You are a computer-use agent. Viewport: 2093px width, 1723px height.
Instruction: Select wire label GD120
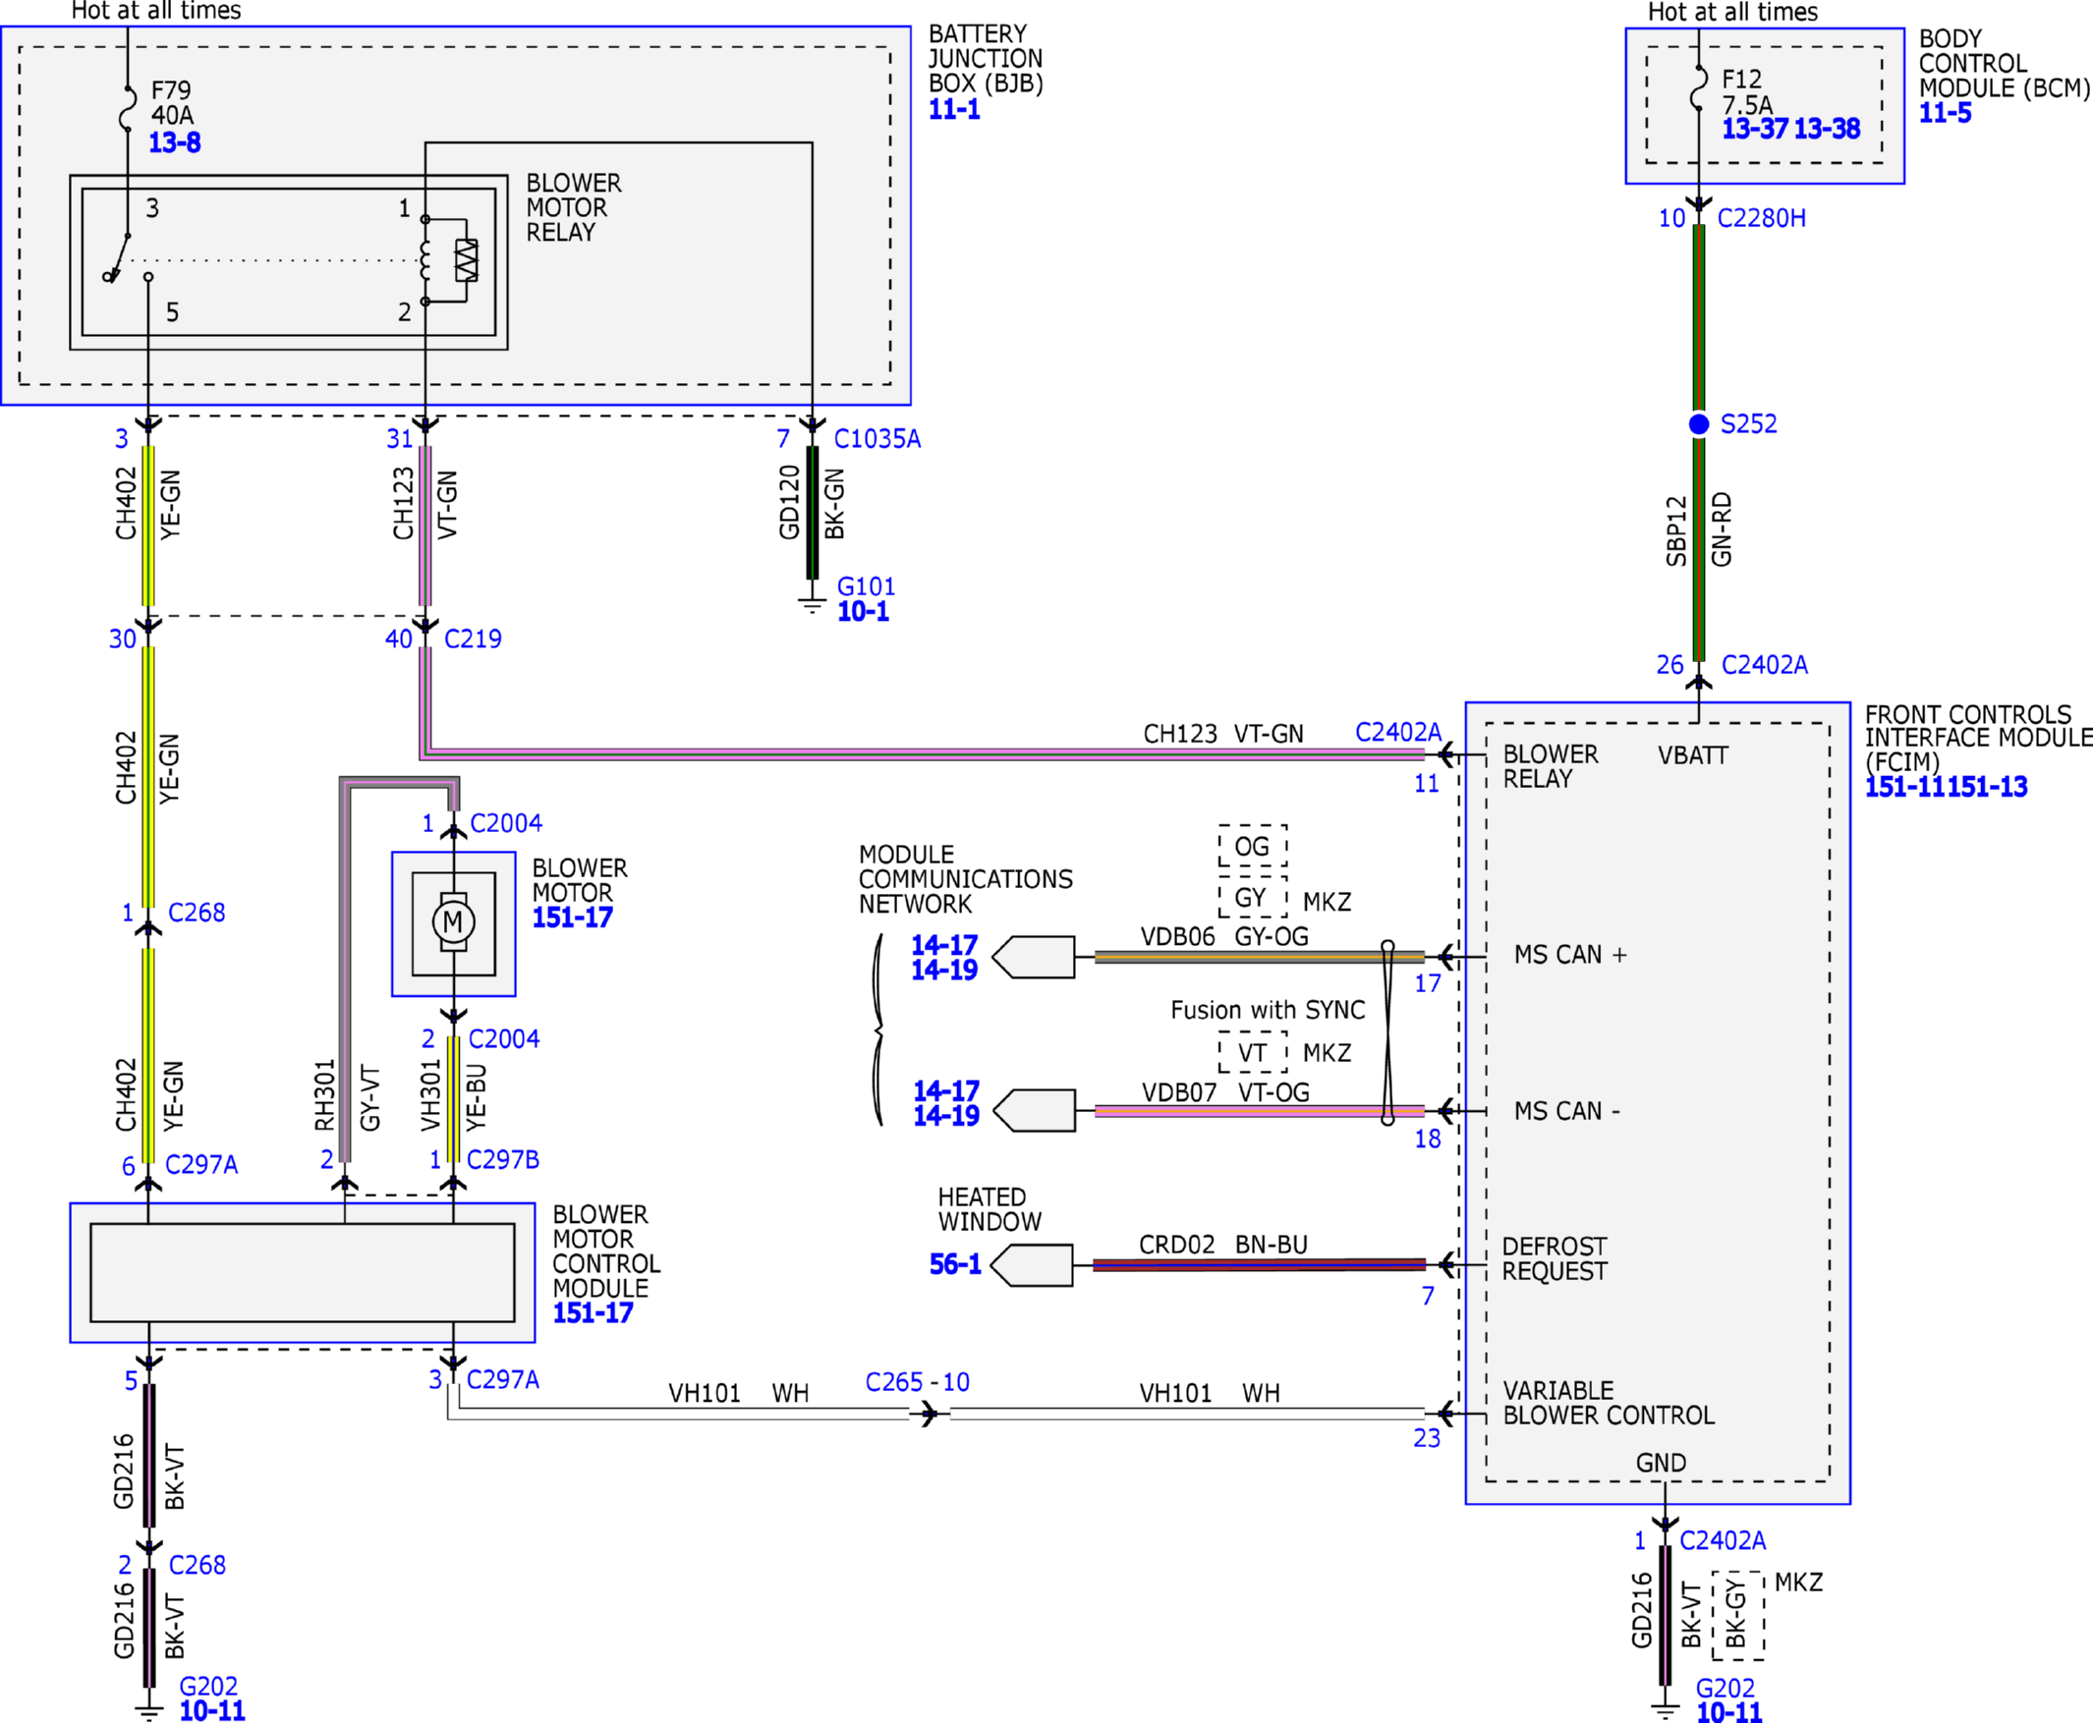(789, 502)
